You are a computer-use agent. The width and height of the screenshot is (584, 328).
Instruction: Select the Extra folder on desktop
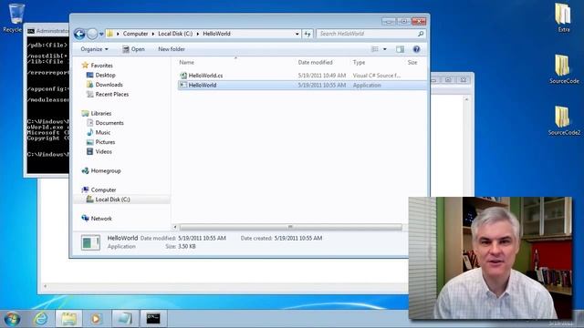pos(564,18)
